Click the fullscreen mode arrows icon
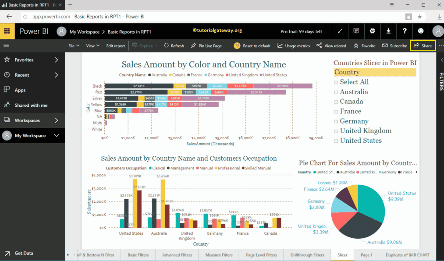 coord(340,31)
